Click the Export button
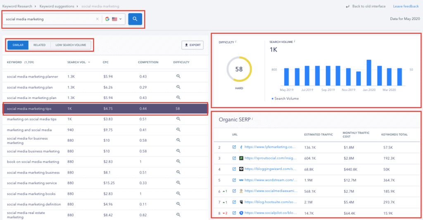 coord(192,45)
